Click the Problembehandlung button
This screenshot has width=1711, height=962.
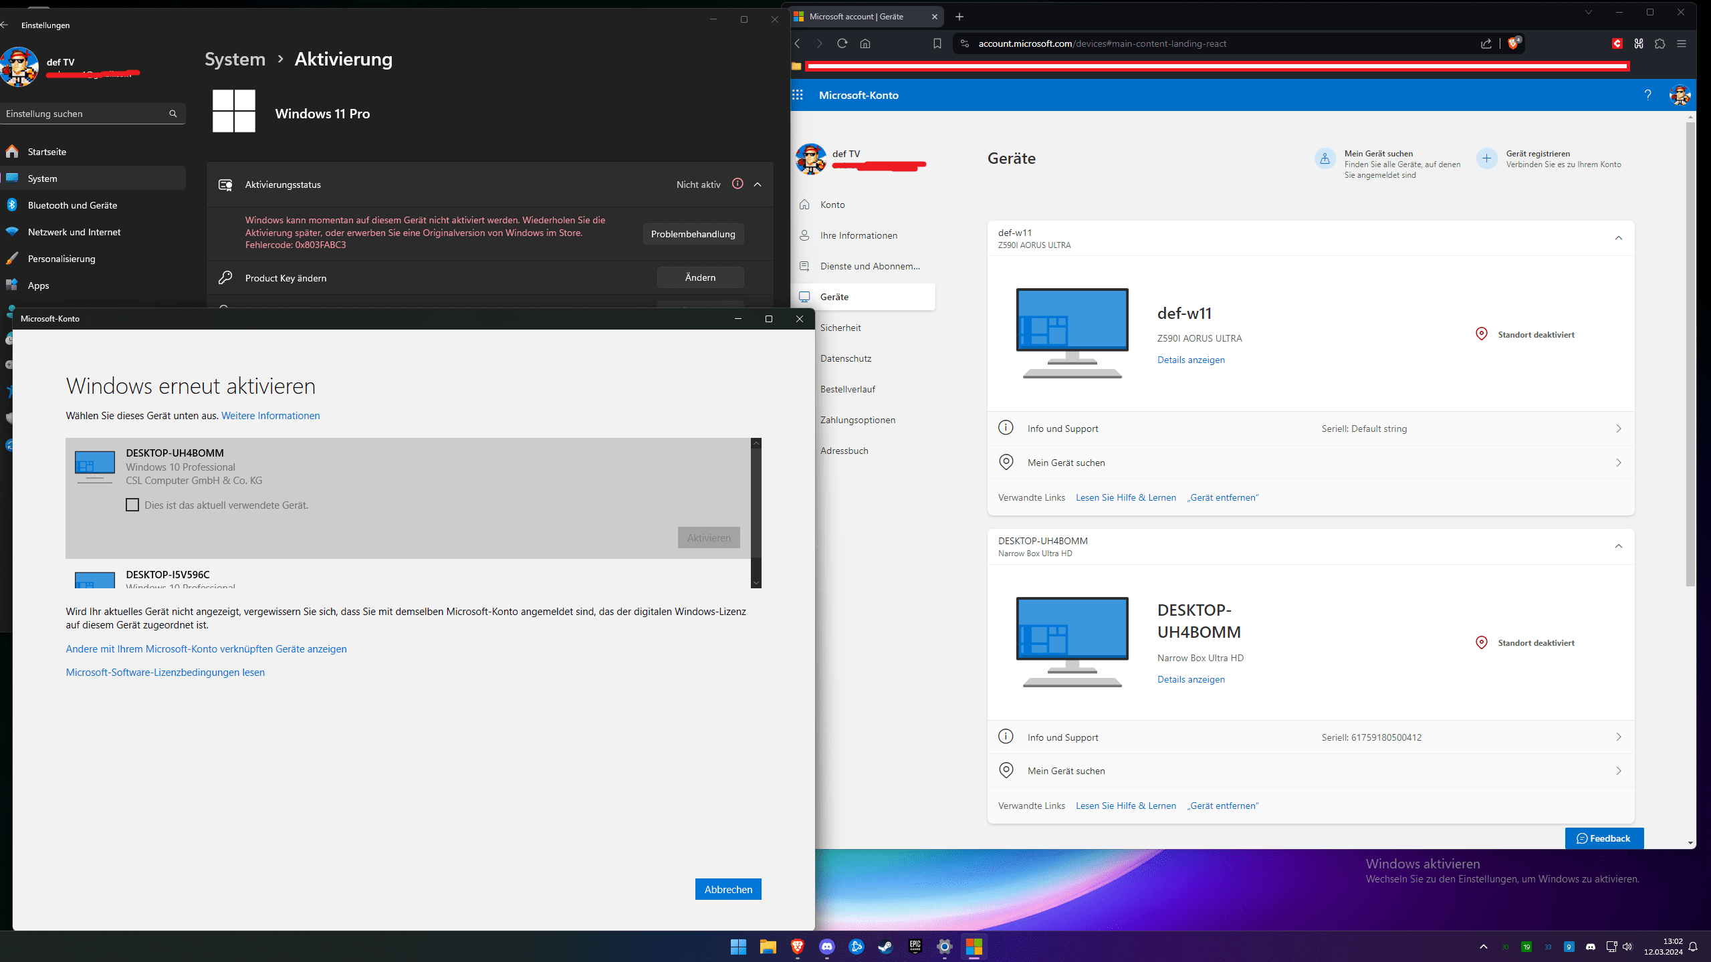coord(693,234)
